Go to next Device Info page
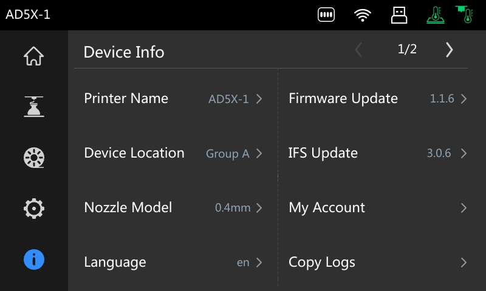The height and width of the screenshot is (291, 486). point(450,50)
